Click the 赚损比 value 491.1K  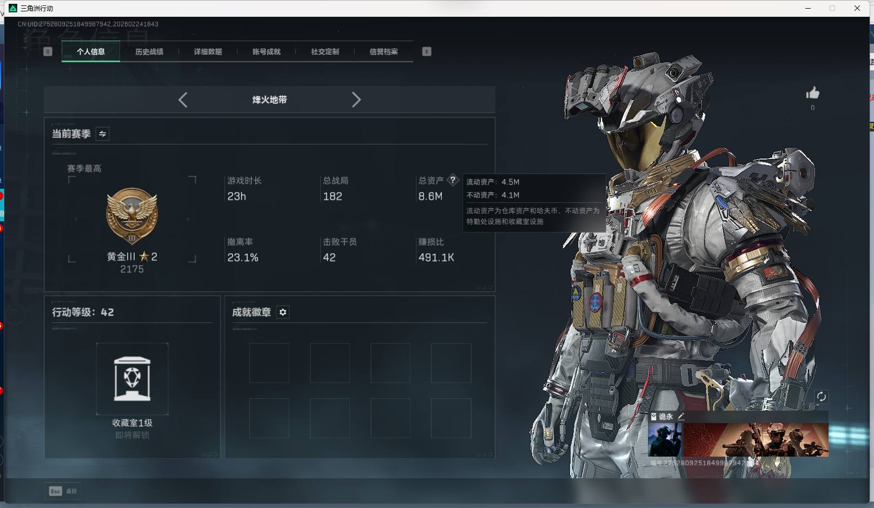pyautogui.click(x=436, y=258)
